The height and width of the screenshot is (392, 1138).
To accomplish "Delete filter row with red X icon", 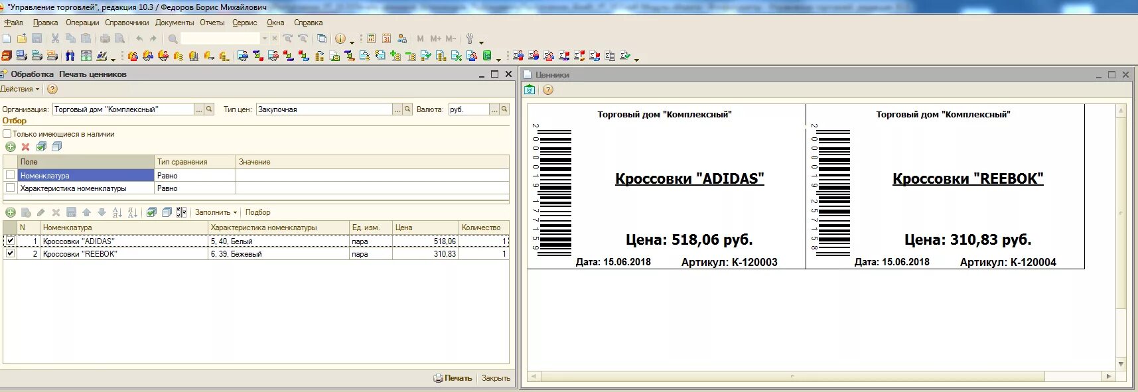I will click(x=25, y=147).
